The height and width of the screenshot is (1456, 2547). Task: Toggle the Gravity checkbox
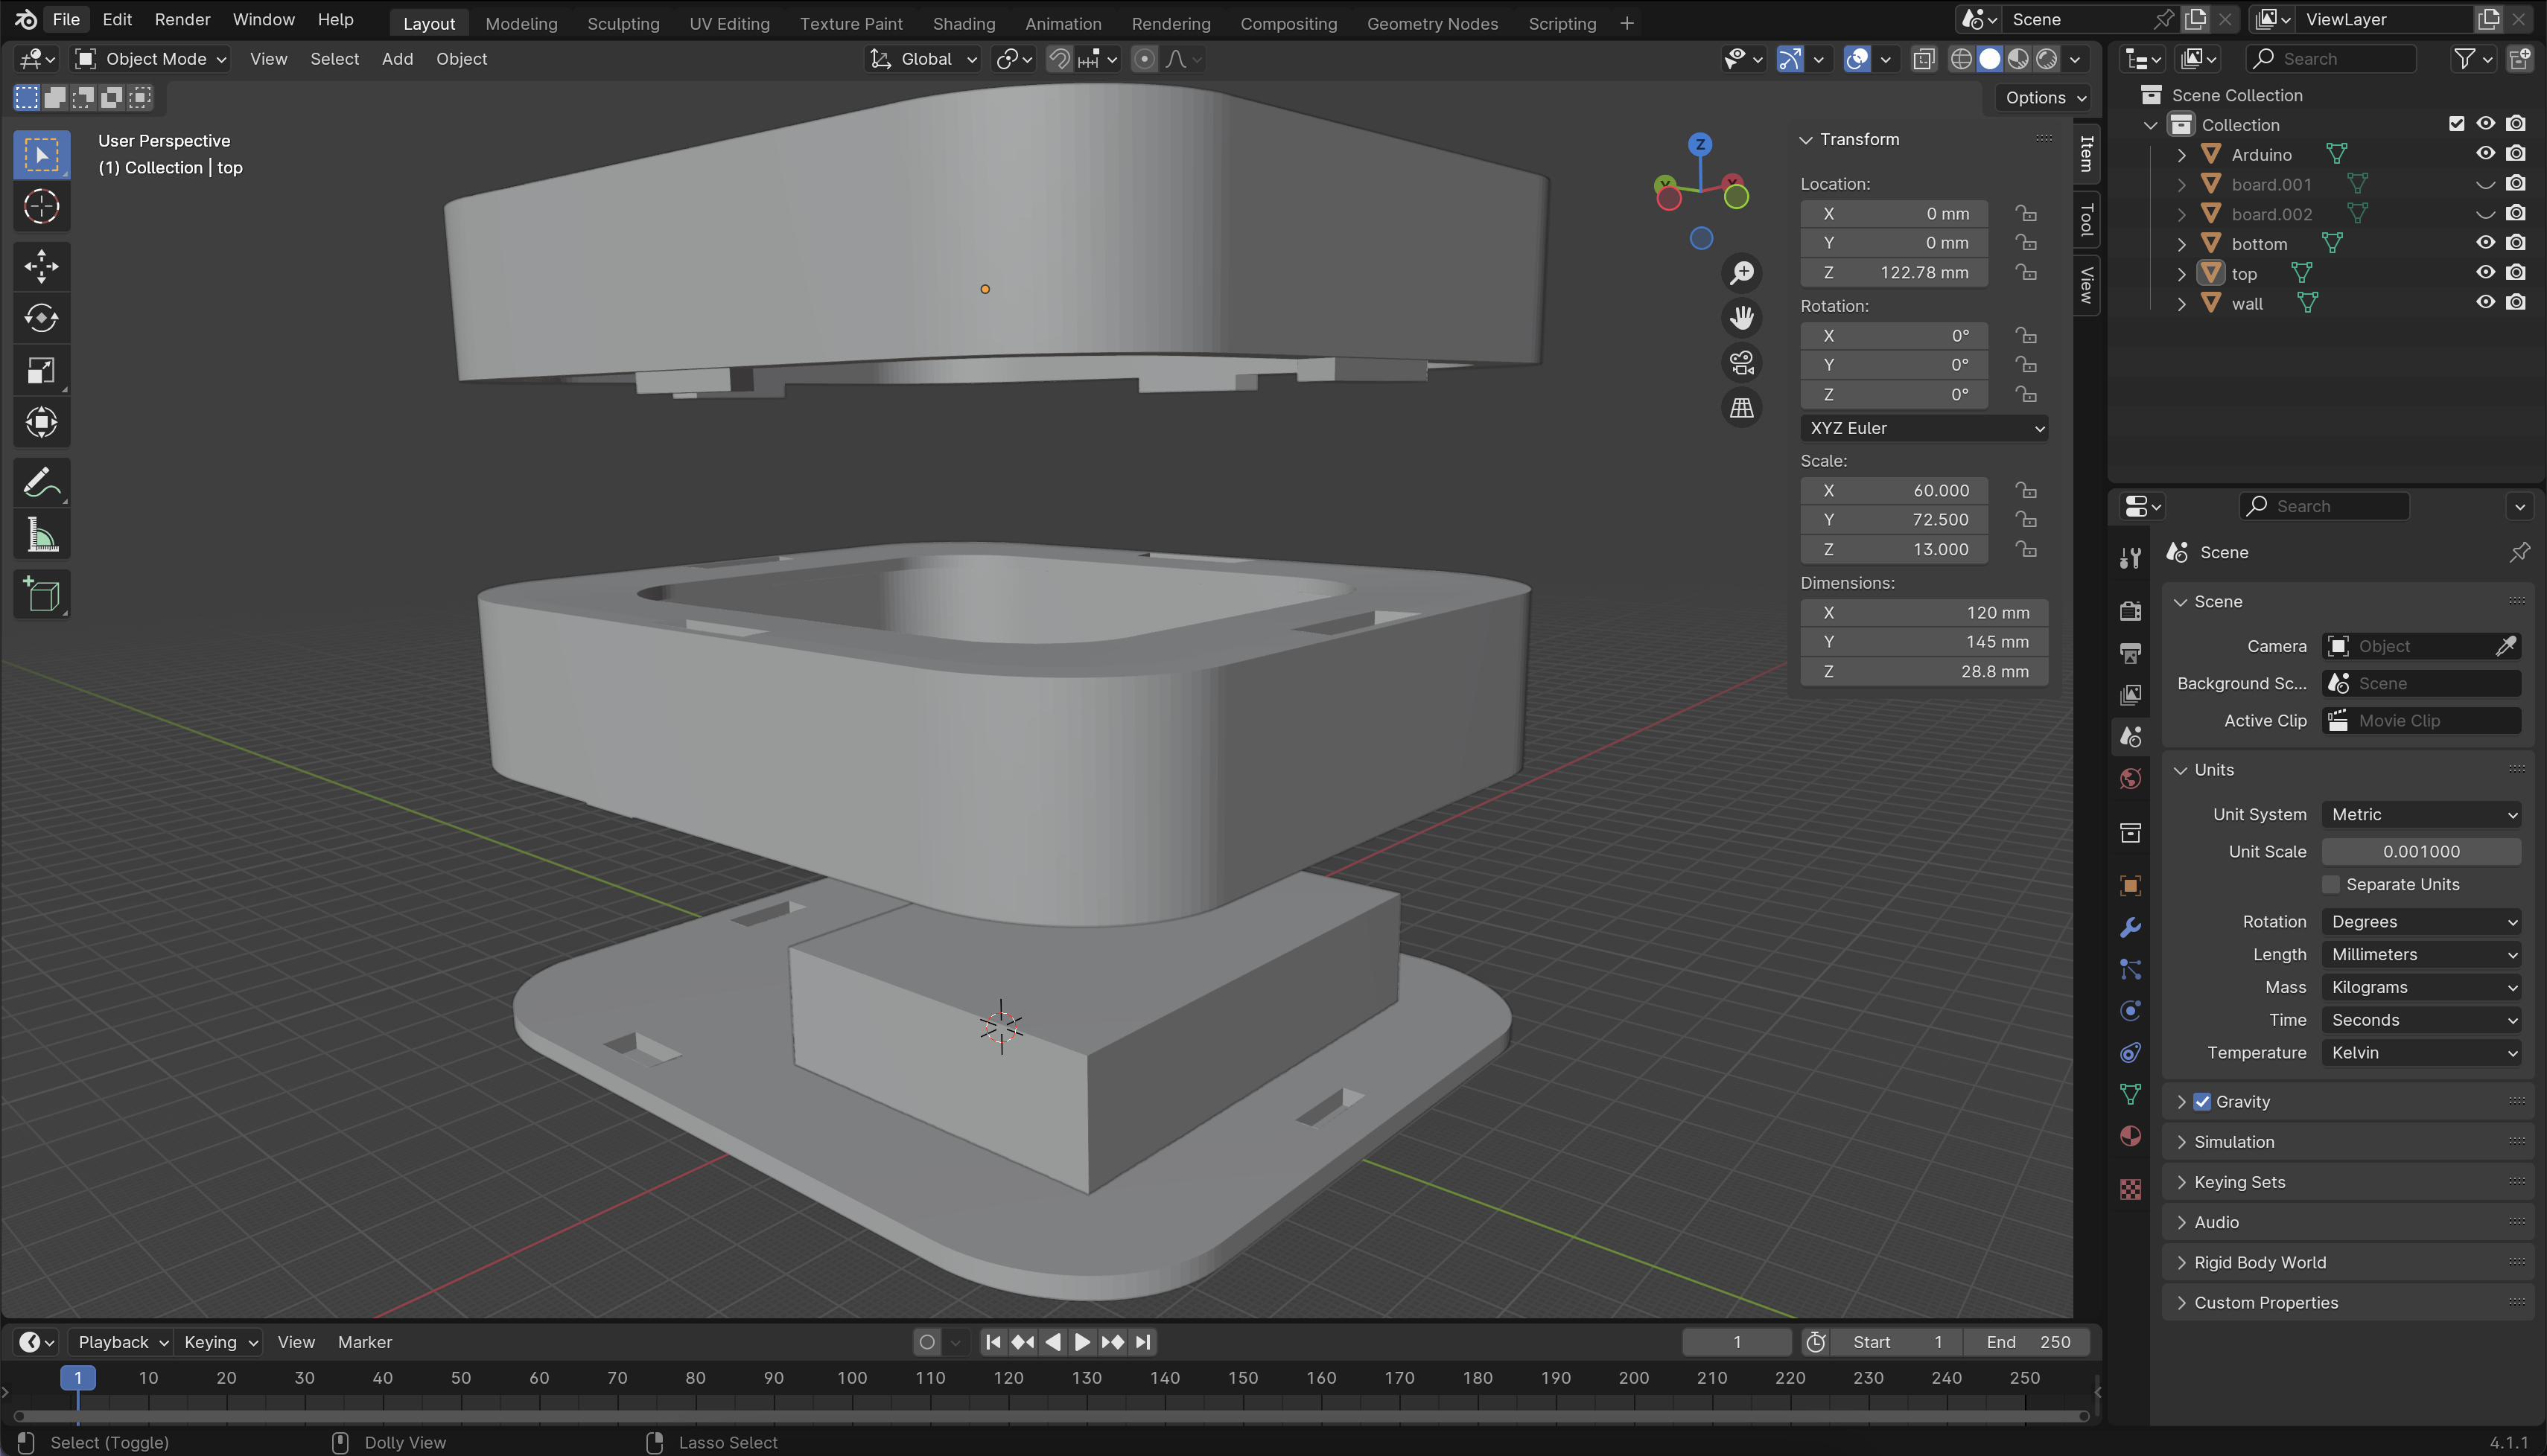click(2202, 1101)
